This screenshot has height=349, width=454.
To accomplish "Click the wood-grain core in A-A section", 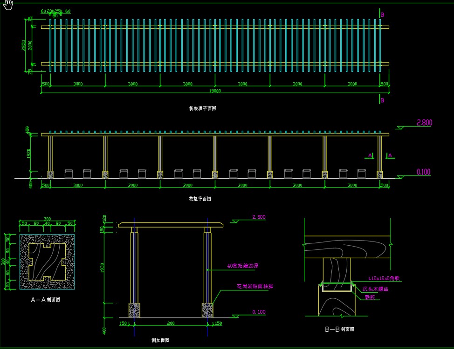I will pos(47,262).
